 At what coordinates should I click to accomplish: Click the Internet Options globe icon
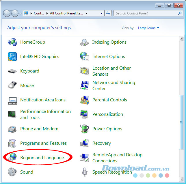coord(84,56)
